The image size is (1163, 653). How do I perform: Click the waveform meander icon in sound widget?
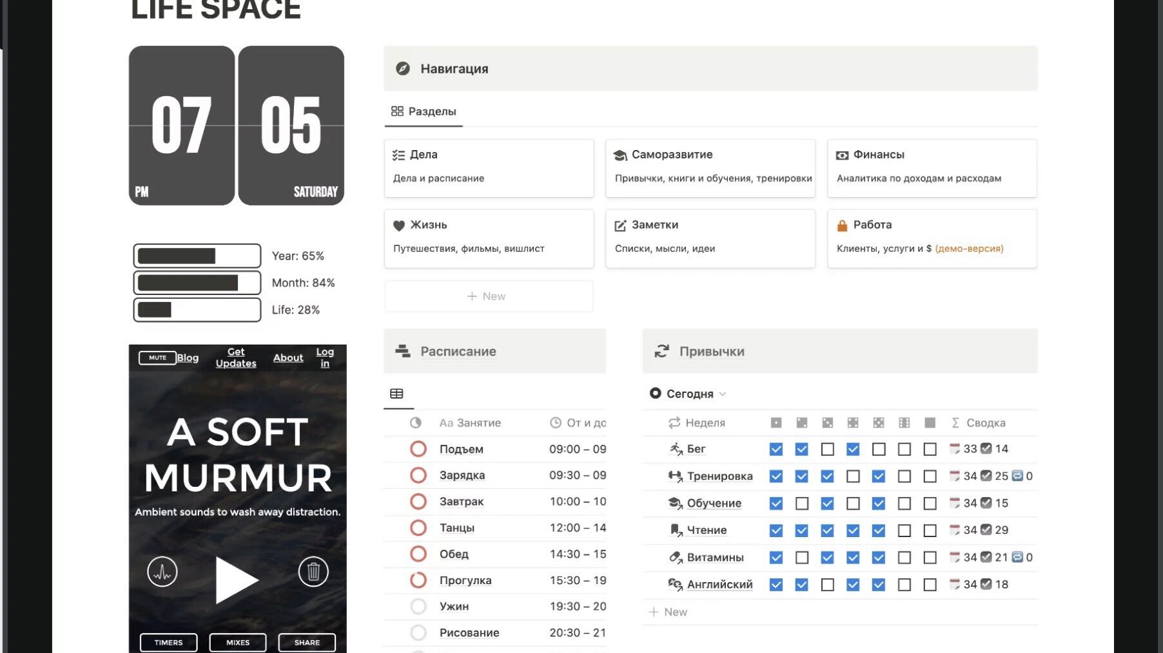(x=162, y=572)
